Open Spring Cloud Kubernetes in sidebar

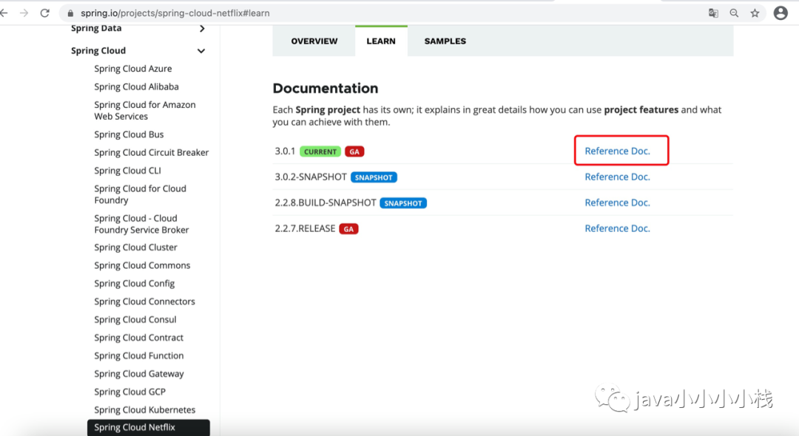[x=144, y=409]
